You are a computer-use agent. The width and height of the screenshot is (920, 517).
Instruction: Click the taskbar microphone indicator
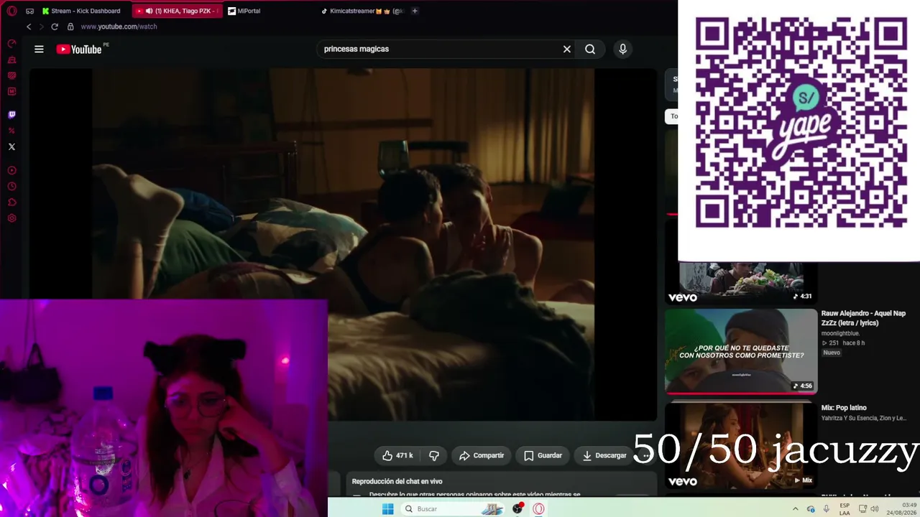pyautogui.click(x=827, y=508)
